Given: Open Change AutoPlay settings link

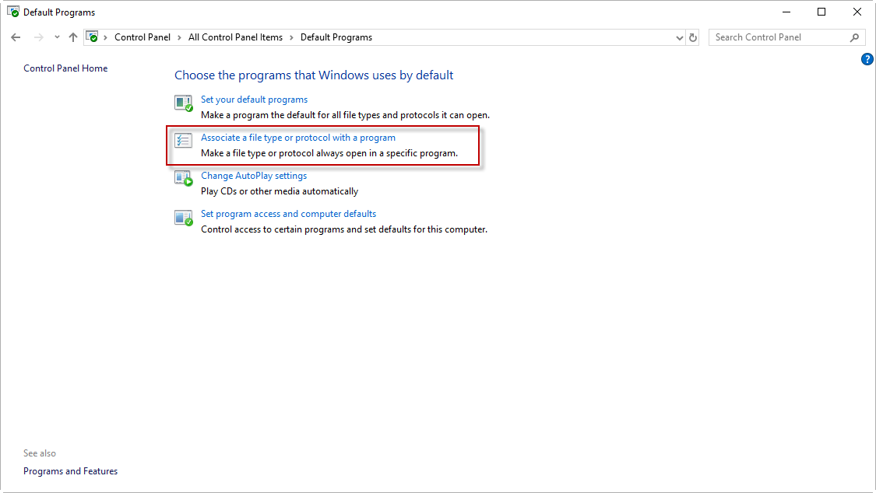Looking at the screenshot, I should 254,176.
